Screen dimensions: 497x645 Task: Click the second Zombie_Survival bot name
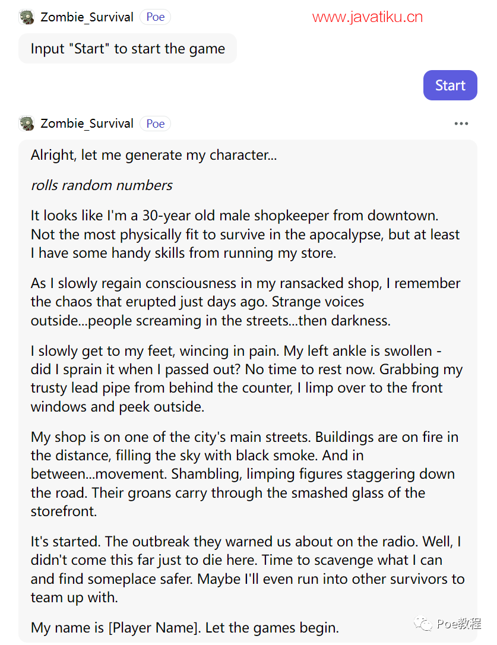click(x=87, y=124)
